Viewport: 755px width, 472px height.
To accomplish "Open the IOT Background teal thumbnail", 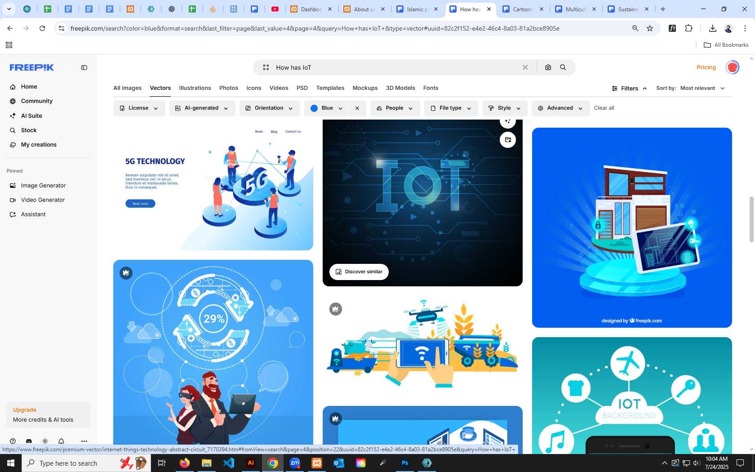I will point(632,396).
